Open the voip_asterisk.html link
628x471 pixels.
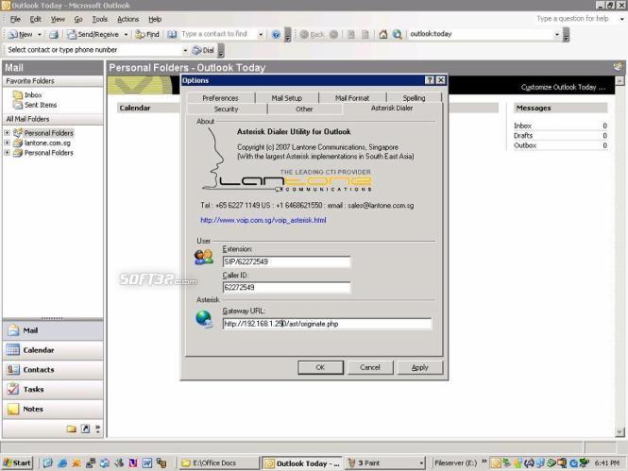pos(263,220)
